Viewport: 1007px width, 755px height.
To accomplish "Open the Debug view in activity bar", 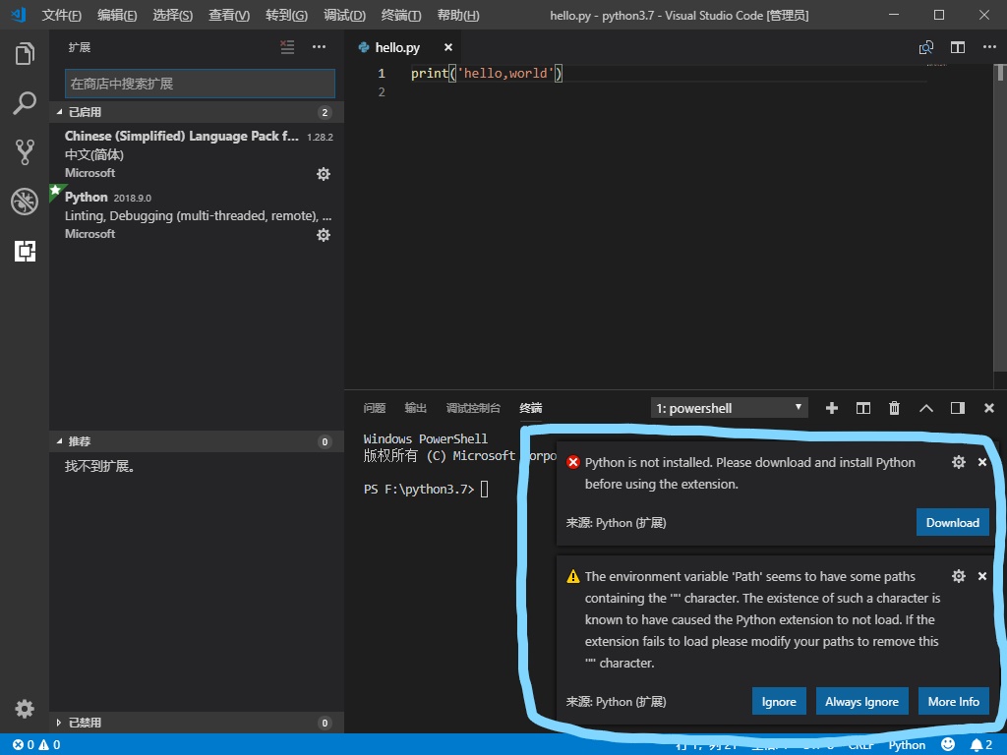I will pos(25,202).
